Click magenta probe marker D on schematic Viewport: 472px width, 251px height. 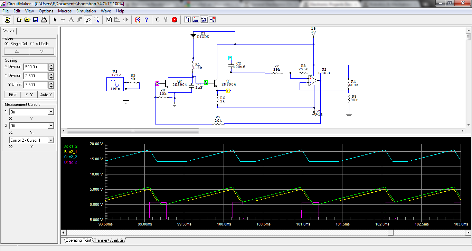pos(157,84)
